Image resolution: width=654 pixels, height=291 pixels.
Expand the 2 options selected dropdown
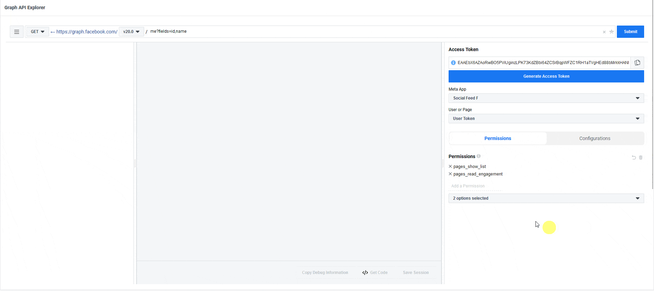tap(546, 198)
